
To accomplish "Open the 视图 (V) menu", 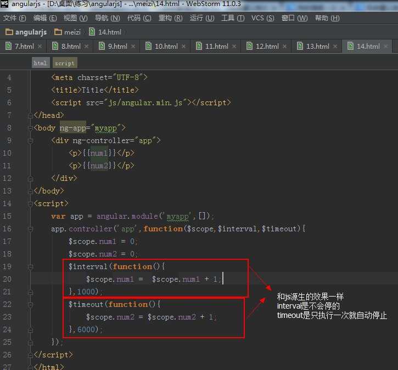I will pos(75,18).
